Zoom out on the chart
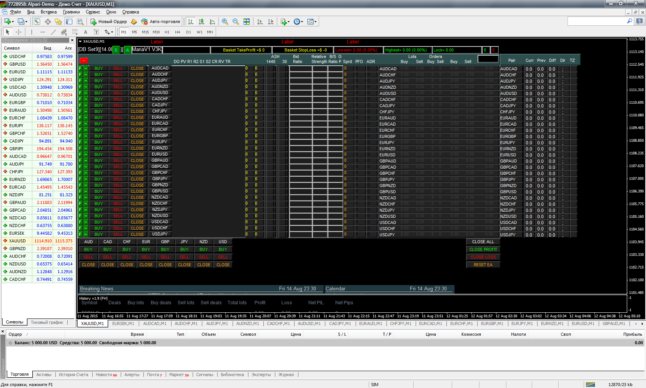Image resolution: width=646 pixels, height=388 pixels. tap(236, 22)
